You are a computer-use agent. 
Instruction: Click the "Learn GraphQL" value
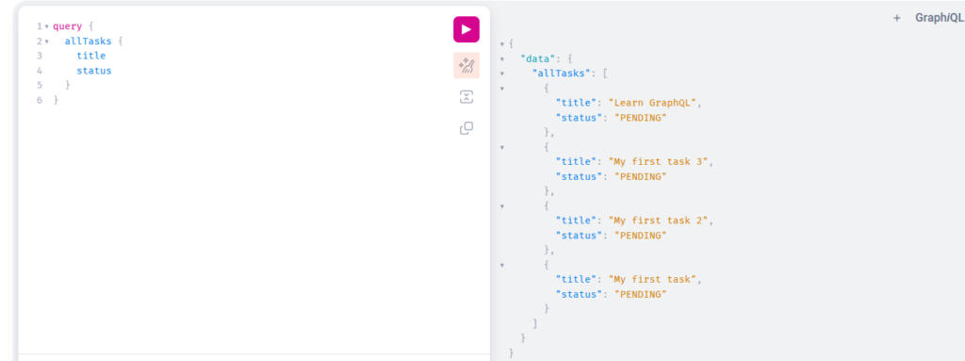tap(652, 103)
